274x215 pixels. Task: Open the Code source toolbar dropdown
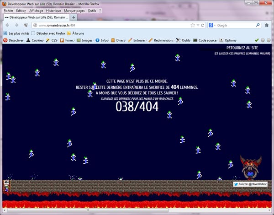click(205, 40)
